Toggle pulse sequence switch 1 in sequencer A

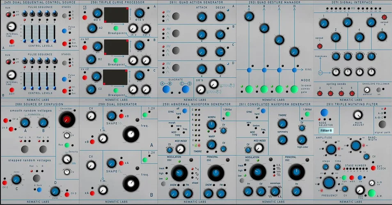click(x=24, y=14)
